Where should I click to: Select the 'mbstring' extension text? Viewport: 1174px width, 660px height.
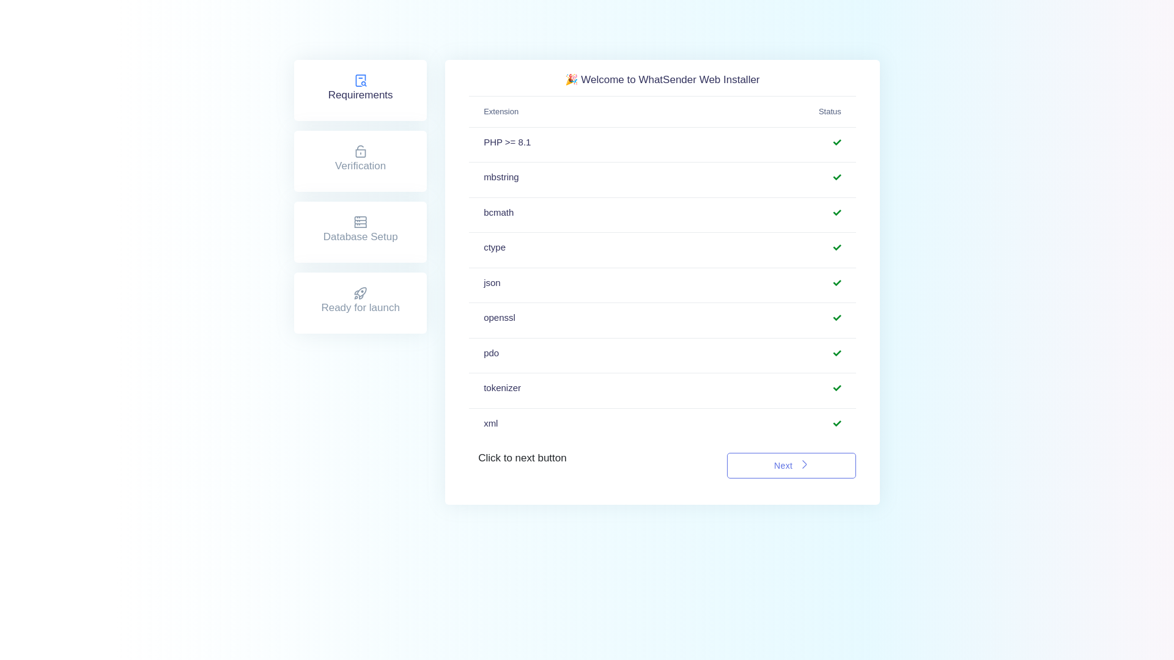tap(501, 177)
